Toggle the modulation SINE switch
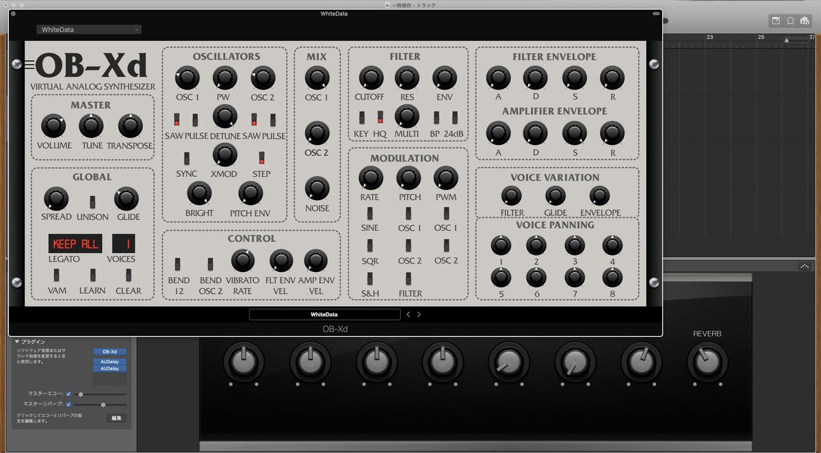 coord(370,212)
